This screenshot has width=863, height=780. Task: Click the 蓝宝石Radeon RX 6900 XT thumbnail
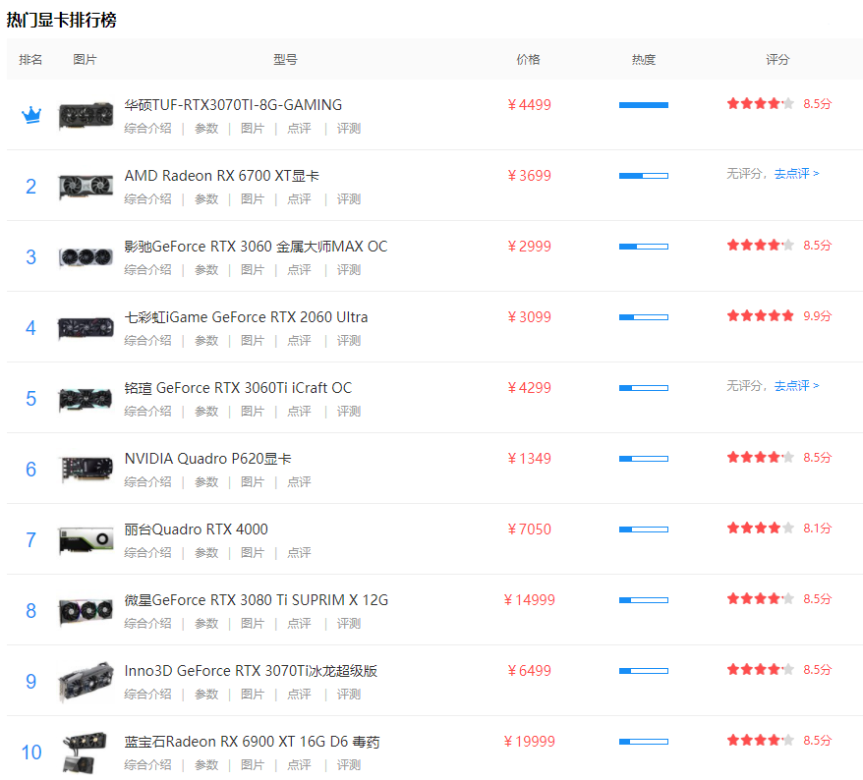pyautogui.click(x=86, y=752)
